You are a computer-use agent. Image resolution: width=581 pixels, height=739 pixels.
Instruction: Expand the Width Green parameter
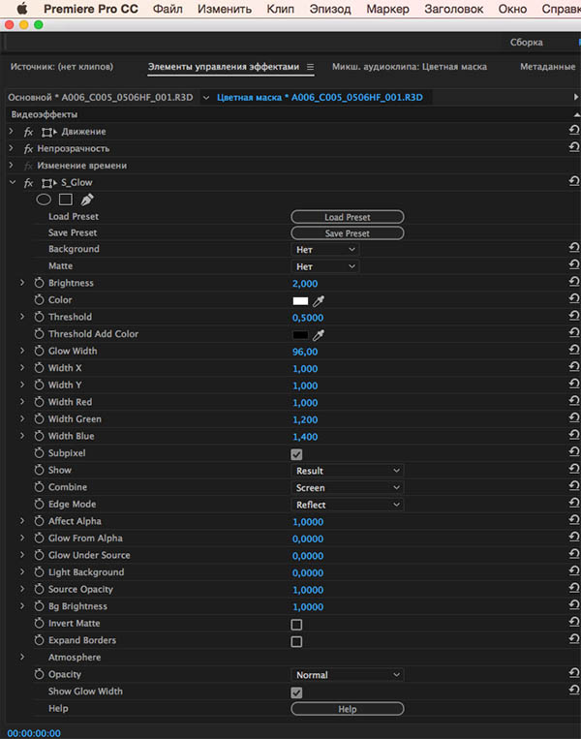click(x=22, y=418)
